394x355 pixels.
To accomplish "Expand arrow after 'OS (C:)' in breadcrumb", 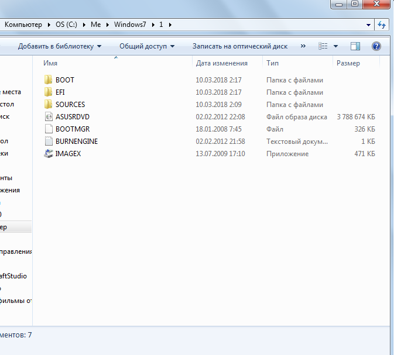I will click(x=84, y=25).
